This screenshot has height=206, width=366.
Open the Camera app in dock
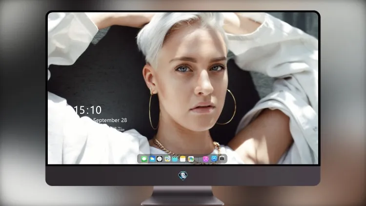pos(222,159)
